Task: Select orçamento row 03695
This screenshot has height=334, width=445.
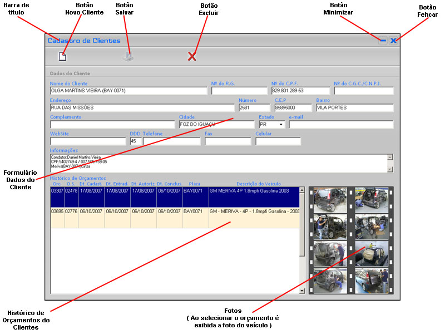Action: pyautogui.click(x=175, y=218)
